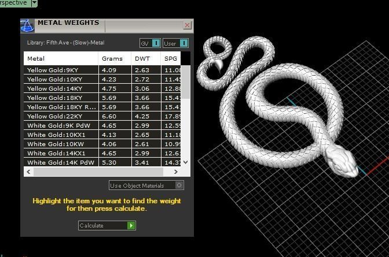Click the snake head in viewport
Image resolution: width=389 pixels, height=257 pixels.
(341, 161)
